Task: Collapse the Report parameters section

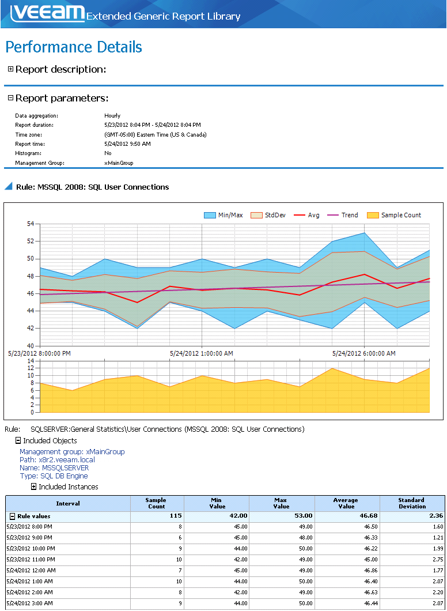Action: (x=11, y=98)
